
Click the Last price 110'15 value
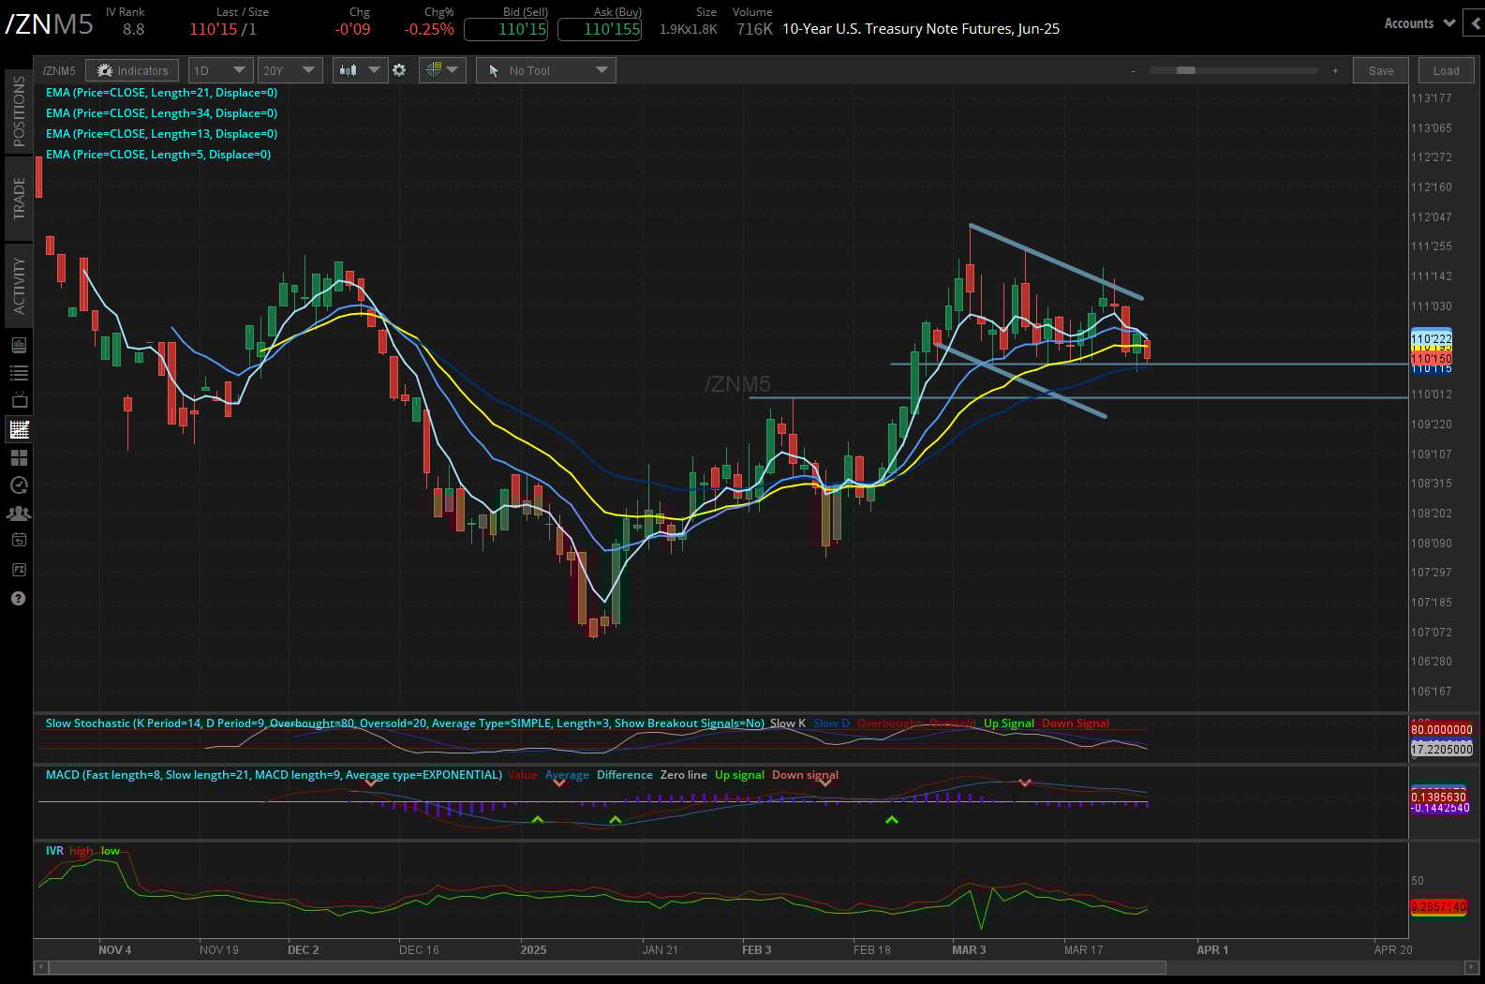214,29
